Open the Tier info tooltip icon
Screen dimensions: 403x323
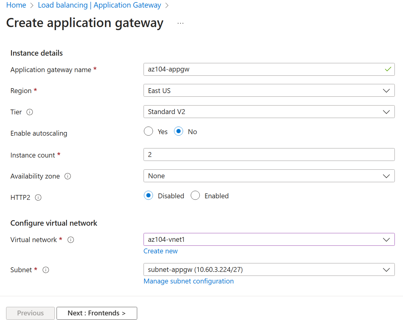(30, 112)
